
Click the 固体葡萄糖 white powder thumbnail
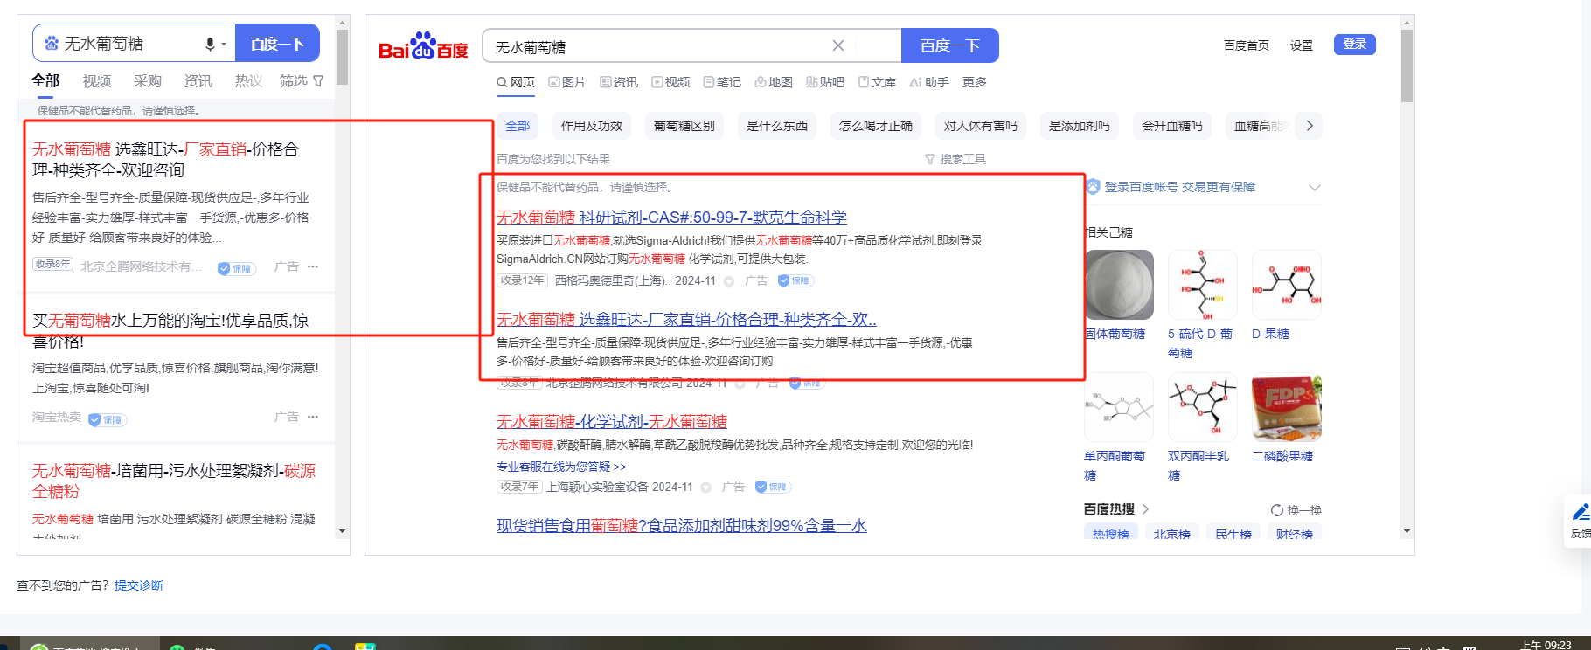pos(1119,285)
